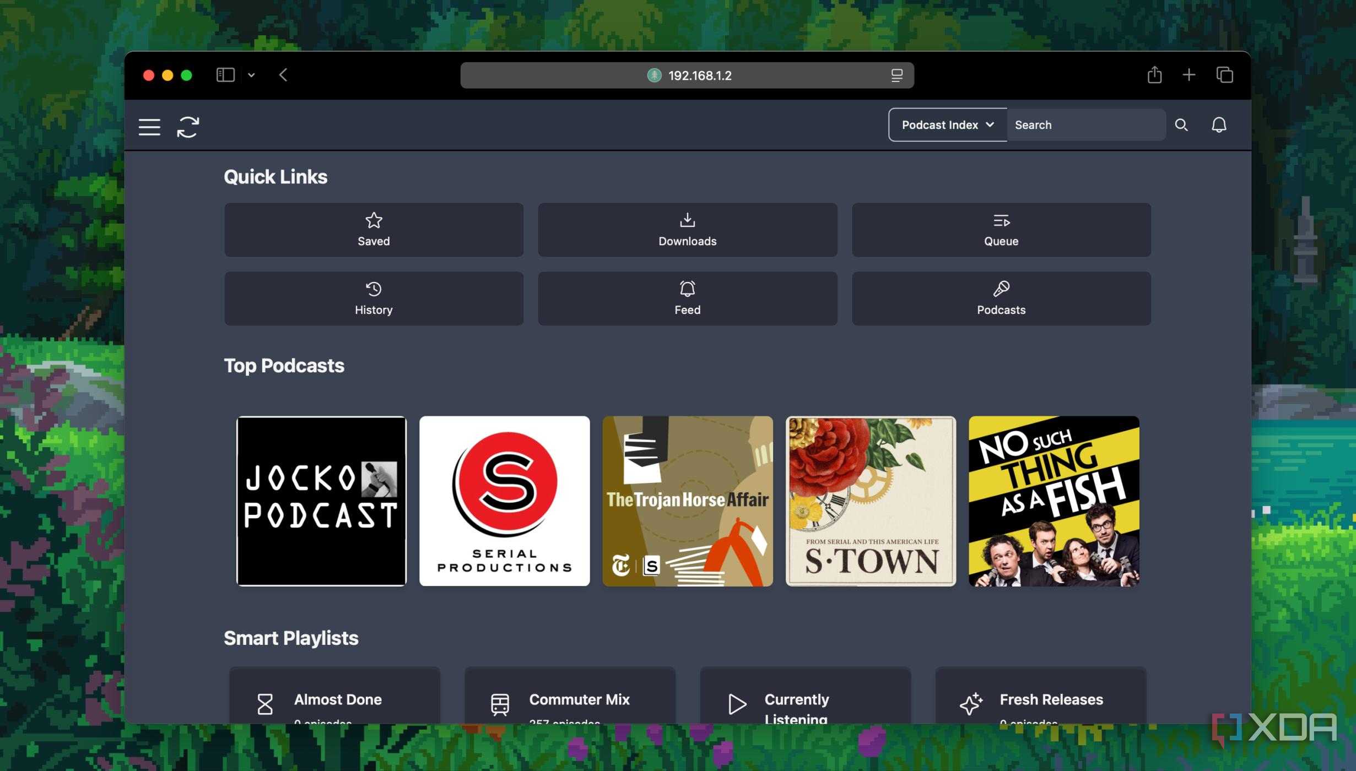Open the hamburger navigation menu
Viewport: 1356px width, 771px height.
point(149,127)
